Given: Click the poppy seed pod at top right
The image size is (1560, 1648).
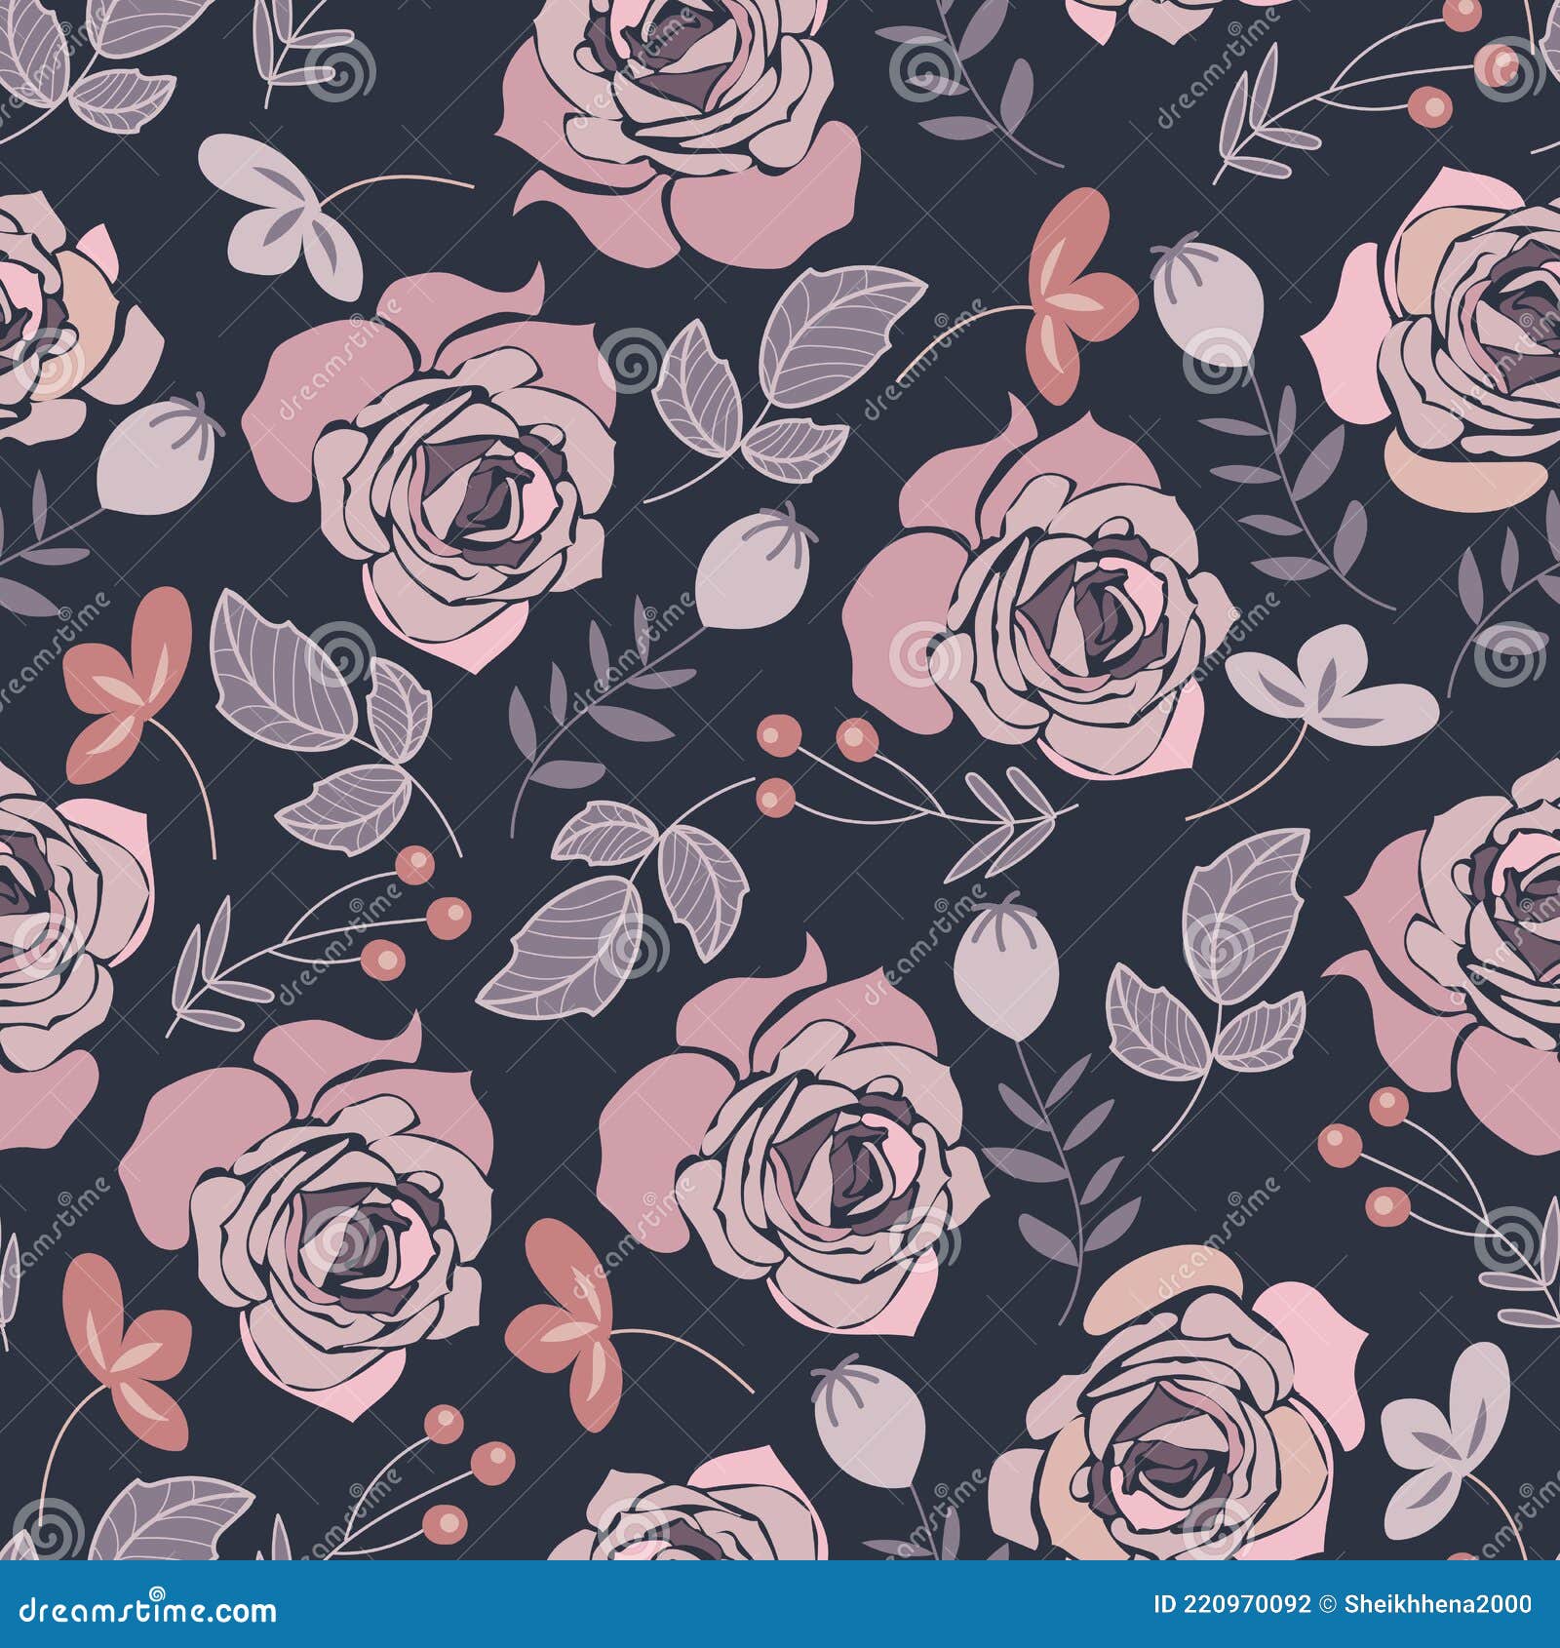Looking at the screenshot, I should point(1209,293).
